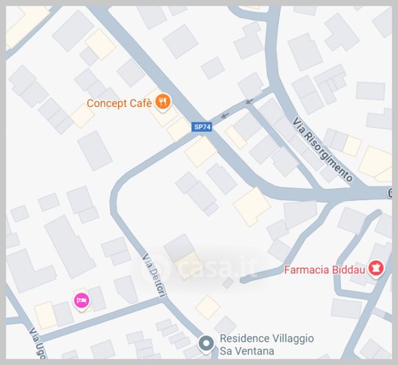Click the Via Ugo street label
Viewport: 398px width, 365px height.
click(x=37, y=343)
